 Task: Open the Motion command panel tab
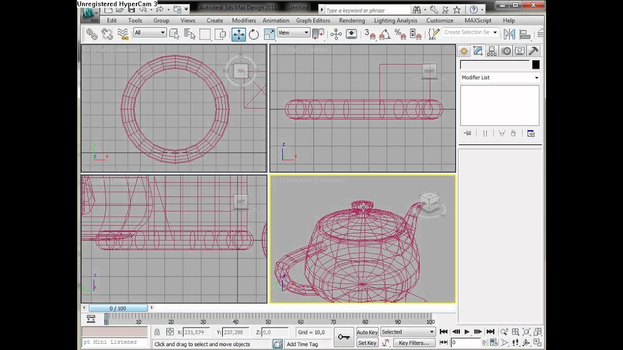tap(506, 51)
